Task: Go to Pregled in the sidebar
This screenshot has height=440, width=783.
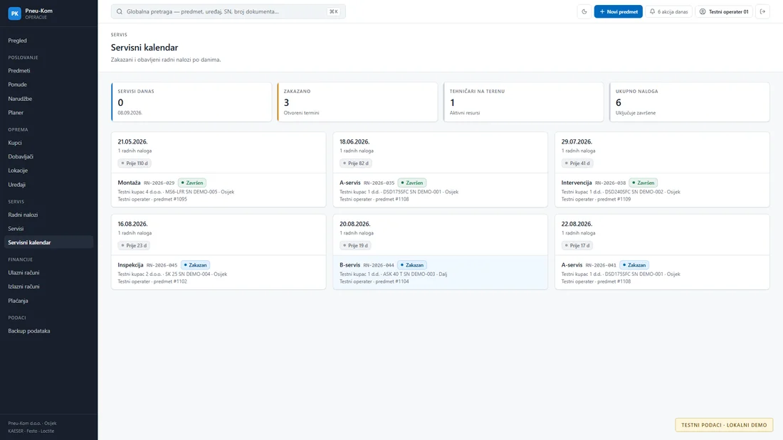Action: 48,41
